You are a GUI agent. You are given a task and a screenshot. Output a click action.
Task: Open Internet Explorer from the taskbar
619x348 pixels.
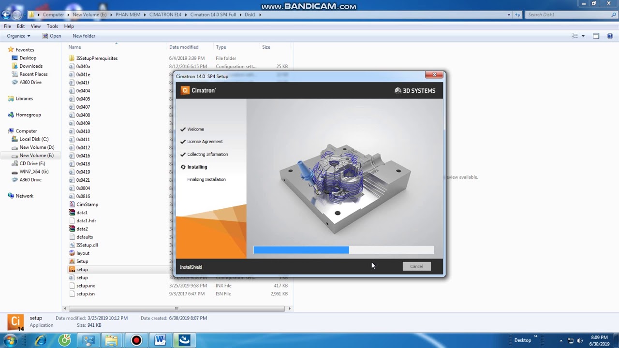pos(41,340)
